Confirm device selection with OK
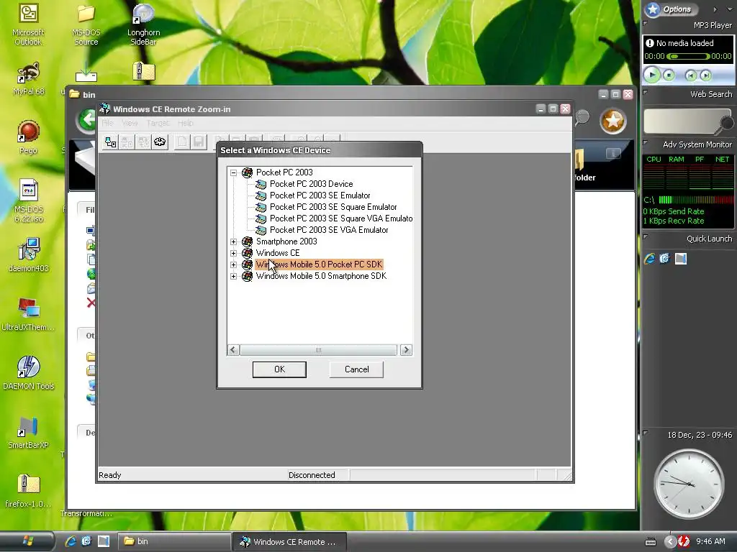This screenshot has height=552, width=737. [x=279, y=369]
